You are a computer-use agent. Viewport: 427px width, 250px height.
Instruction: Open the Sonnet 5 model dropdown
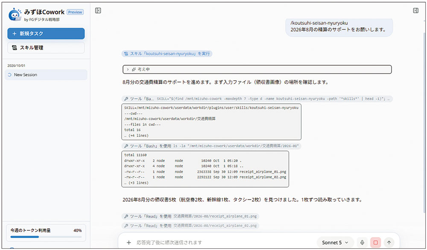tap(335, 242)
